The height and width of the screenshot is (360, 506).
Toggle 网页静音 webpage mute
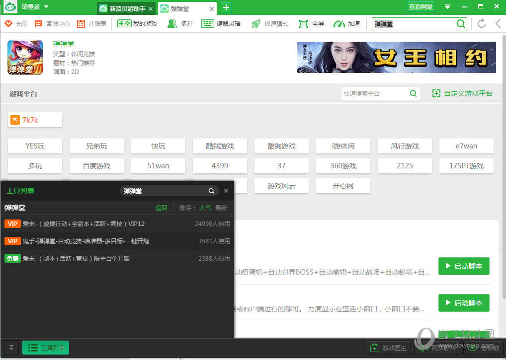(x=435, y=348)
